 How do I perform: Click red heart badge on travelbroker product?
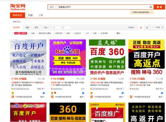coord(55,93)
